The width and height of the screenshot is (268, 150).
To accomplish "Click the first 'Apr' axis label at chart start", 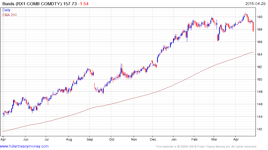I will tap(3, 139).
